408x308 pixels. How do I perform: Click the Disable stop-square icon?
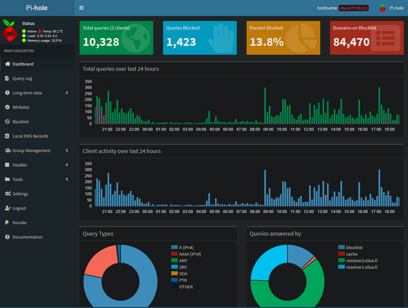pyautogui.click(x=7, y=165)
